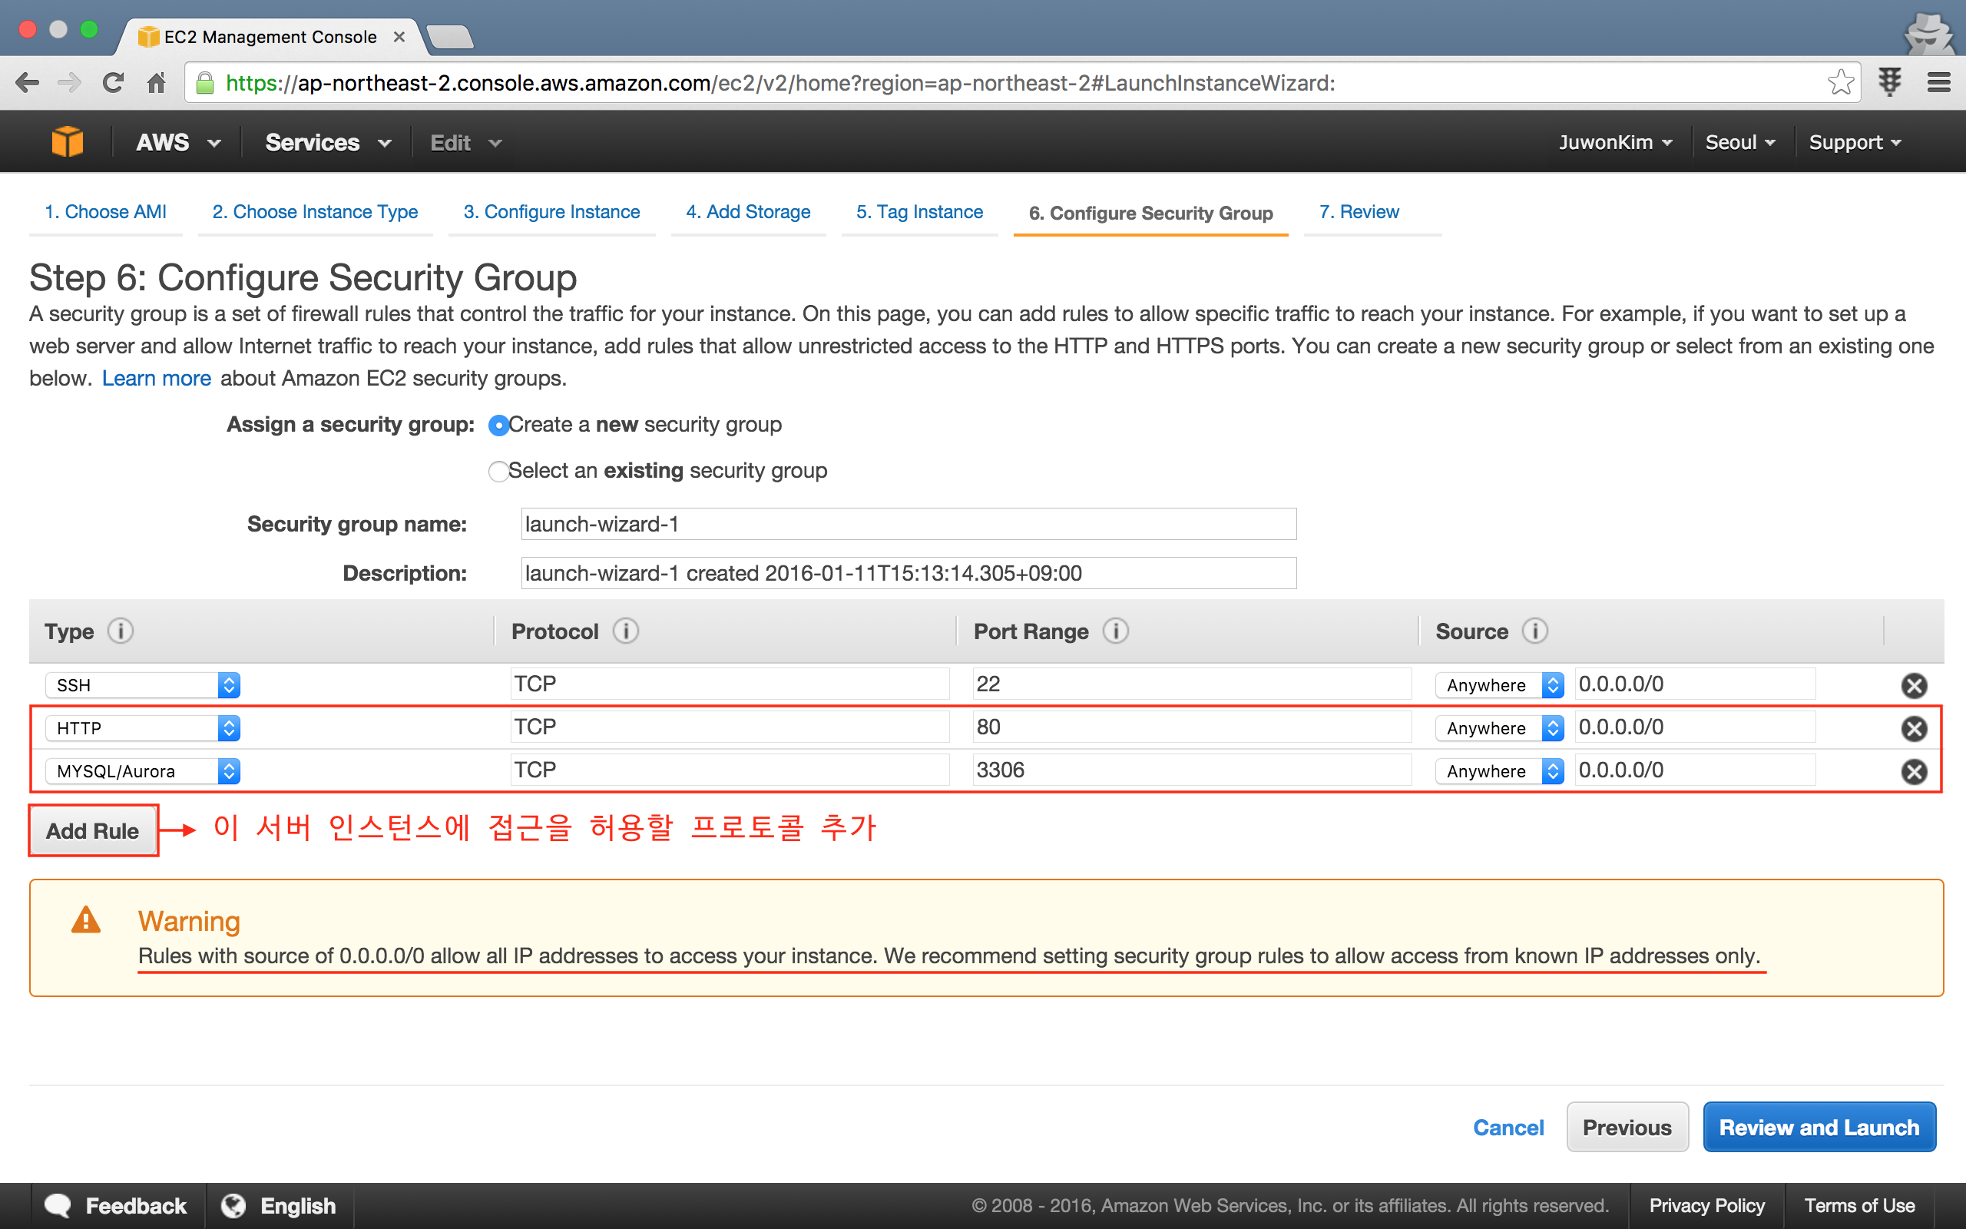Click the Add Rule button
This screenshot has height=1229, width=1966.
tap(91, 831)
